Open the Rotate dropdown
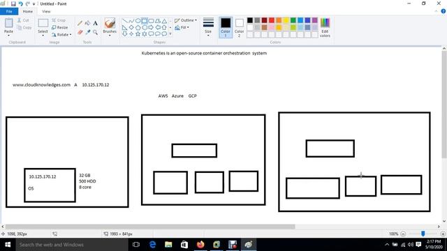The width and height of the screenshot is (447, 251). click(x=61, y=35)
